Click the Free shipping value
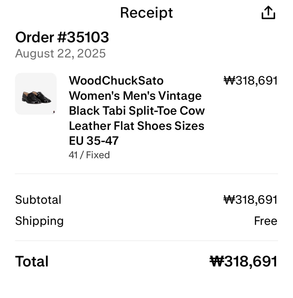The image size is (293, 298). (x=265, y=221)
